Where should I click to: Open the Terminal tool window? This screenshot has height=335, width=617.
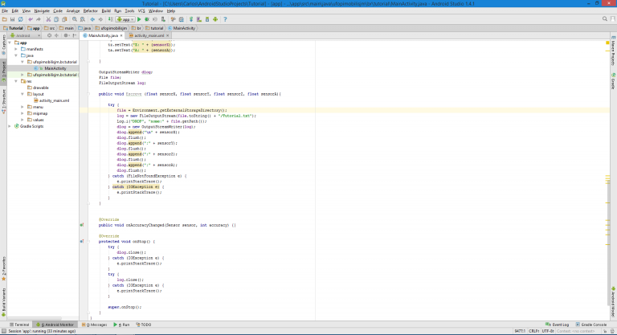[19, 325]
